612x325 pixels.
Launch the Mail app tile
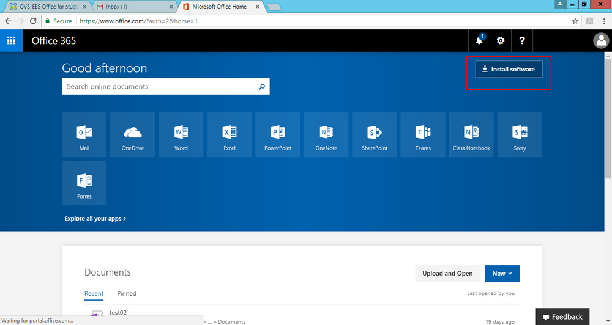point(84,135)
